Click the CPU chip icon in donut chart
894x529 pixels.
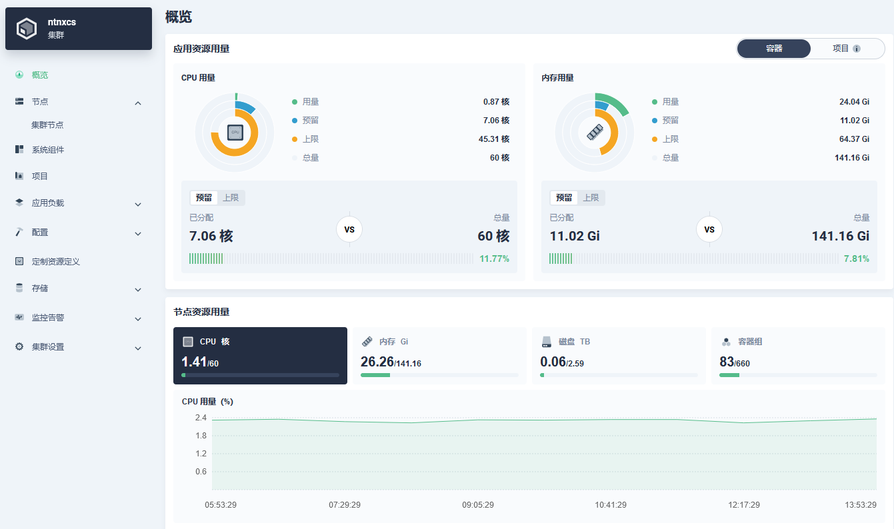tap(235, 133)
